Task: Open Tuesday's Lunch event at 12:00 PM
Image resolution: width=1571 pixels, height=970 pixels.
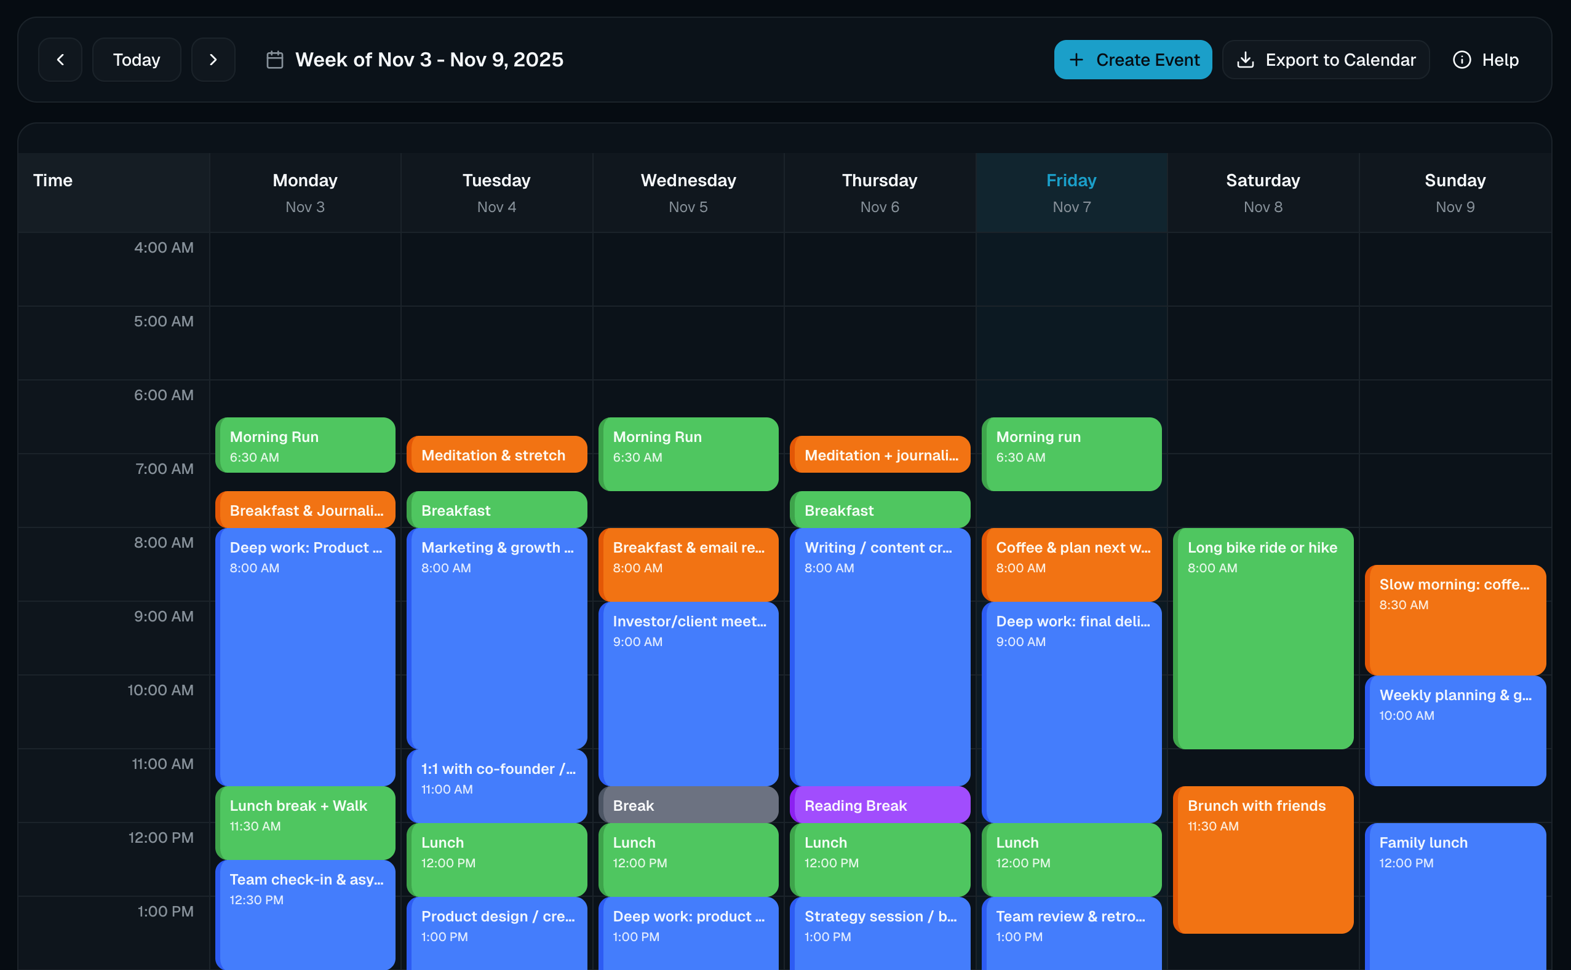Action: [497, 859]
